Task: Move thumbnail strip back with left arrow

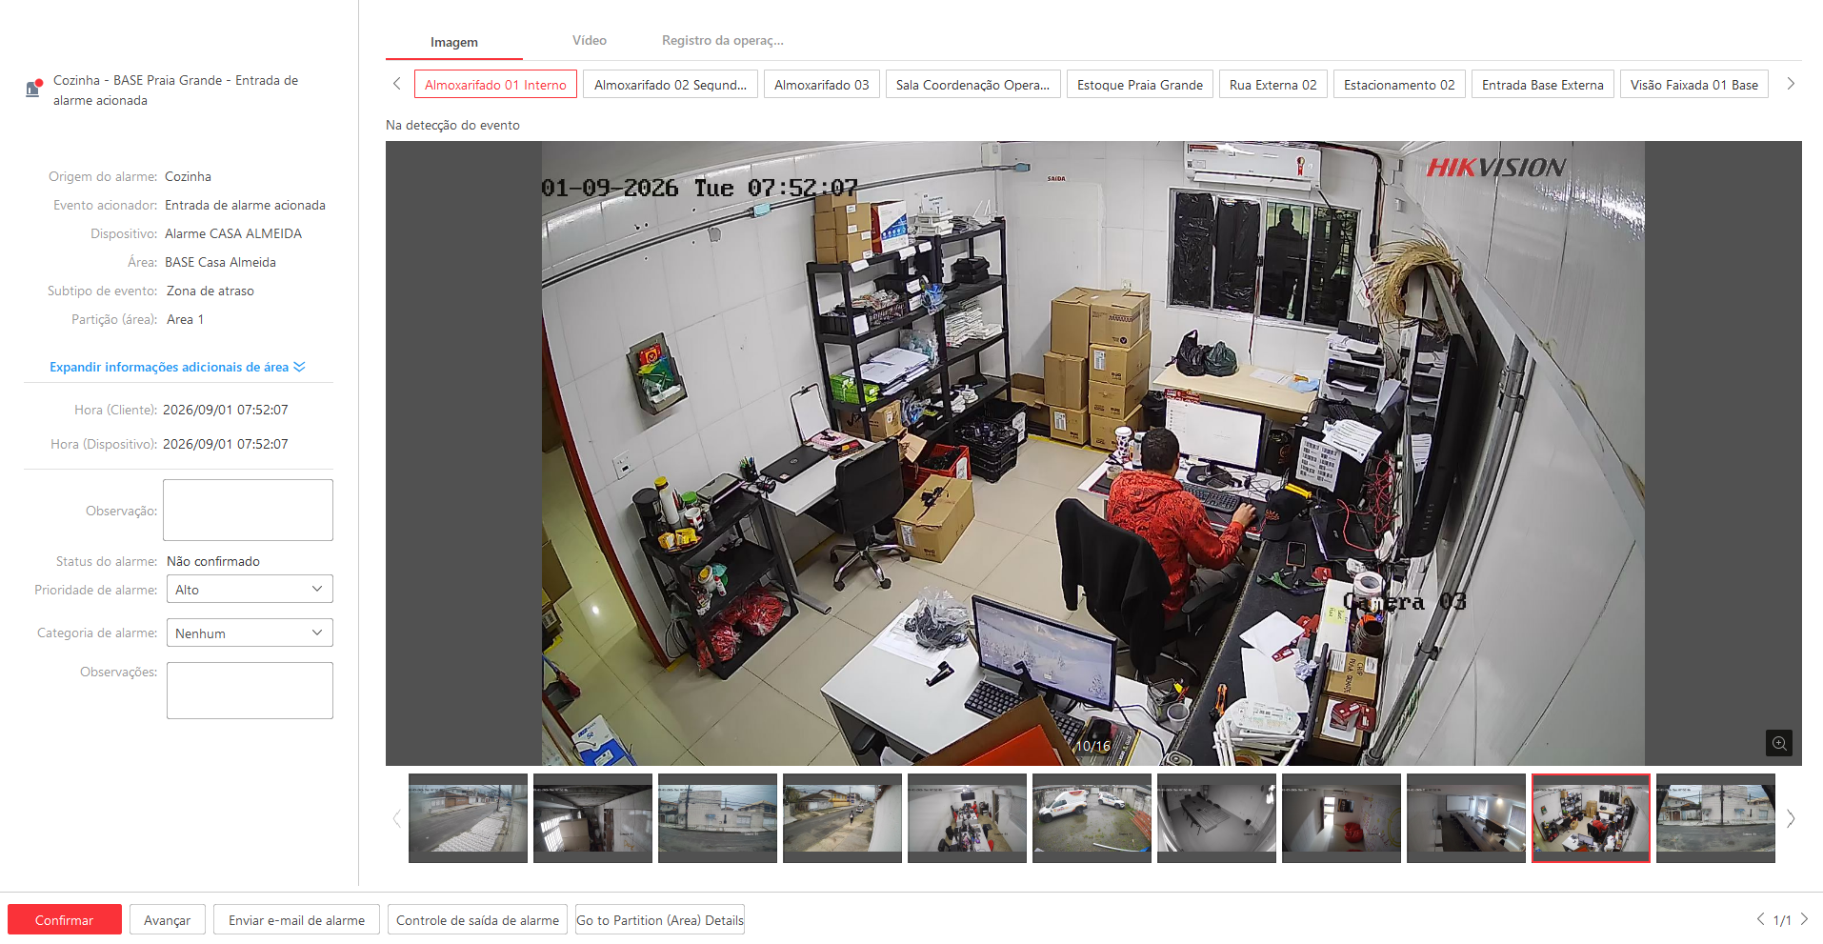Action: (397, 818)
